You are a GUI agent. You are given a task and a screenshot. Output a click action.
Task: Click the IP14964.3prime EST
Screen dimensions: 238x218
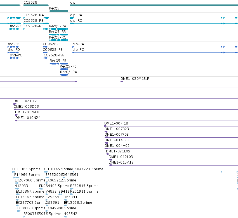(17, 178)
